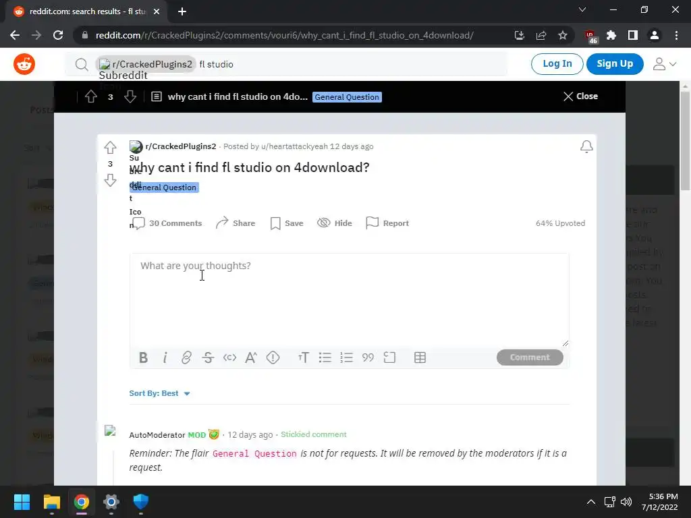Close the post overlay with Close
This screenshot has width=691, height=518.
tap(580, 96)
